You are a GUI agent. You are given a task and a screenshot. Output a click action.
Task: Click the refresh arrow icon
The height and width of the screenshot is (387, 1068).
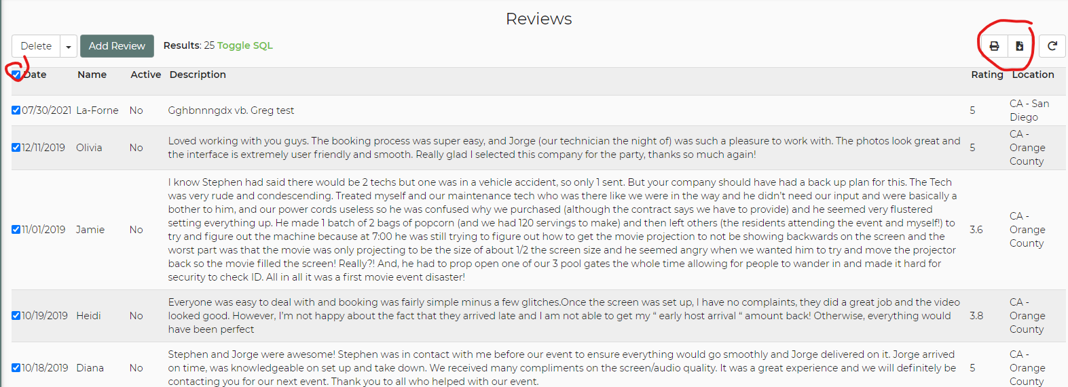click(1052, 46)
